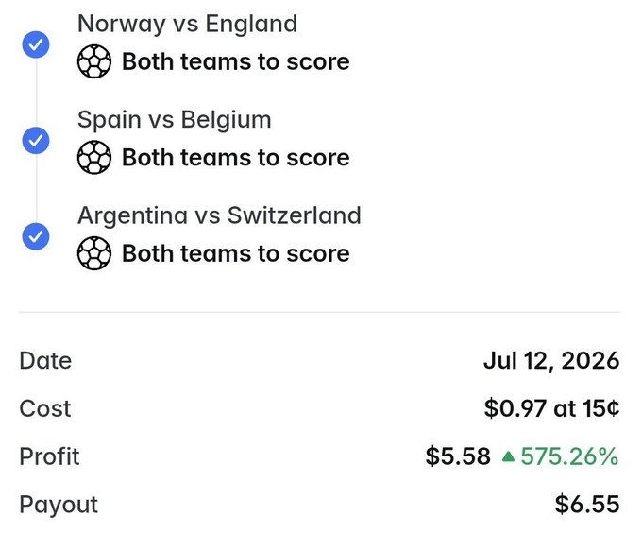The image size is (642, 534).
Task: Select Both teams to score for Spain match
Action: pyautogui.click(x=236, y=158)
